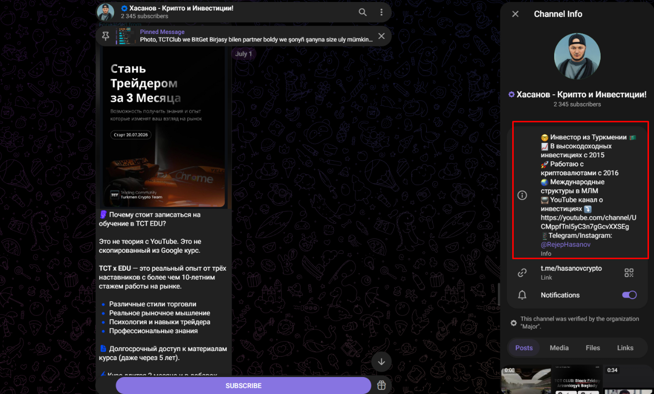Click the 'Почему стоит записаться' post heading

click(150, 219)
